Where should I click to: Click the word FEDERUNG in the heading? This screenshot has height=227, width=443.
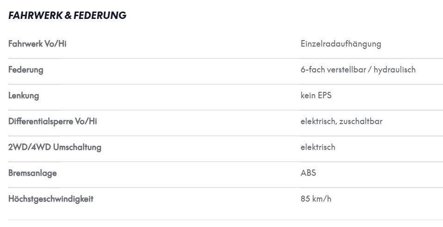click(100, 15)
